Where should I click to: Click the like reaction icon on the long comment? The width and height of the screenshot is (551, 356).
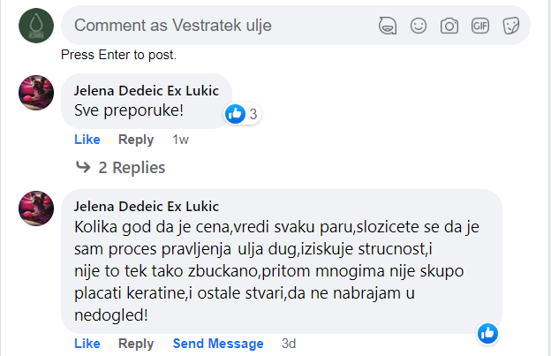(487, 333)
